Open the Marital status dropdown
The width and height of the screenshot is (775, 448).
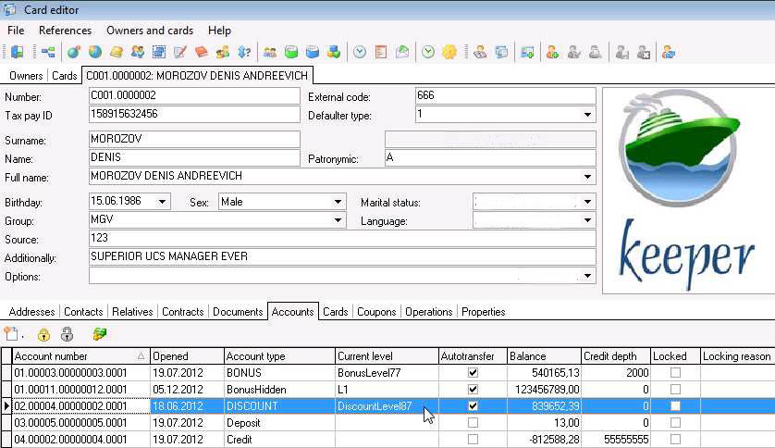587,202
